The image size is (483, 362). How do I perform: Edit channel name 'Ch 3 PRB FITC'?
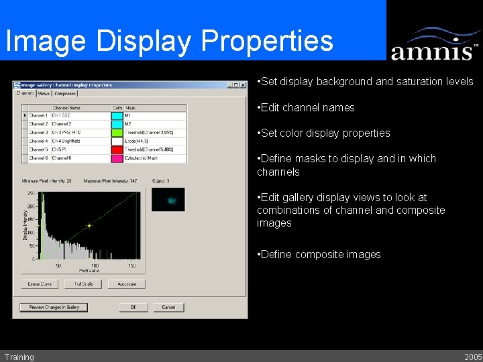pos(81,133)
